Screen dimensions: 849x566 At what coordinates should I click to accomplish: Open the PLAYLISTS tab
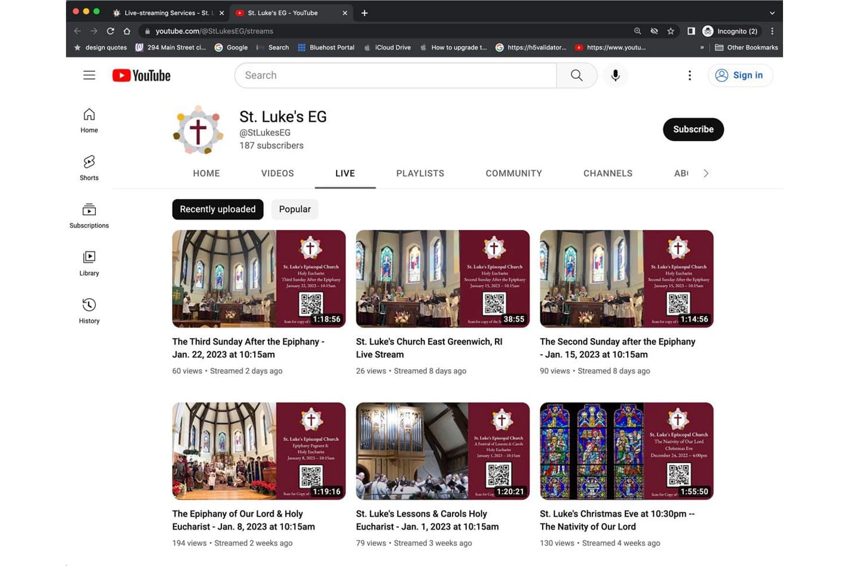click(x=420, y=173)
